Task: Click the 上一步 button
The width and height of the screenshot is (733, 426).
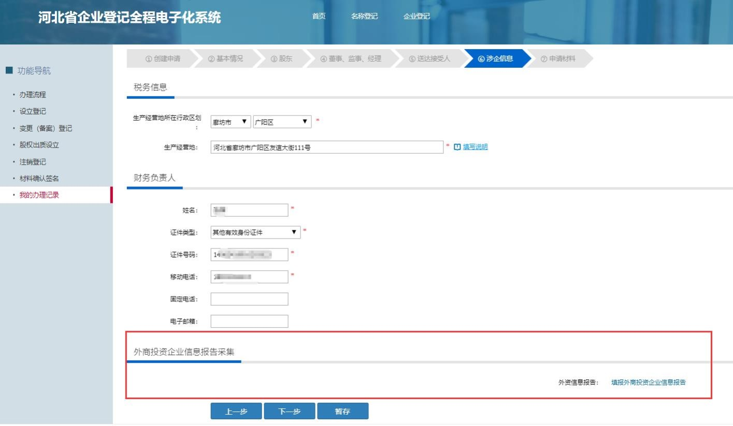Action: click(236, 412)
